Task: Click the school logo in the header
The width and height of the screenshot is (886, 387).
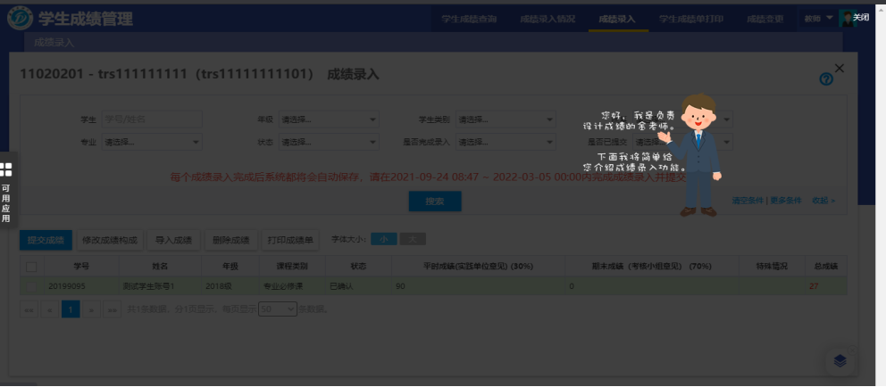Action: (x=19, y=19)
